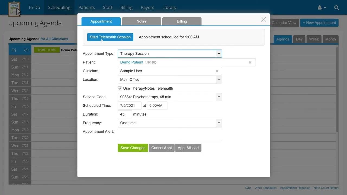The width and height of the screenshot is (347, 195).
Task: Open the Billing top navigation item
Action: (126, 7)
